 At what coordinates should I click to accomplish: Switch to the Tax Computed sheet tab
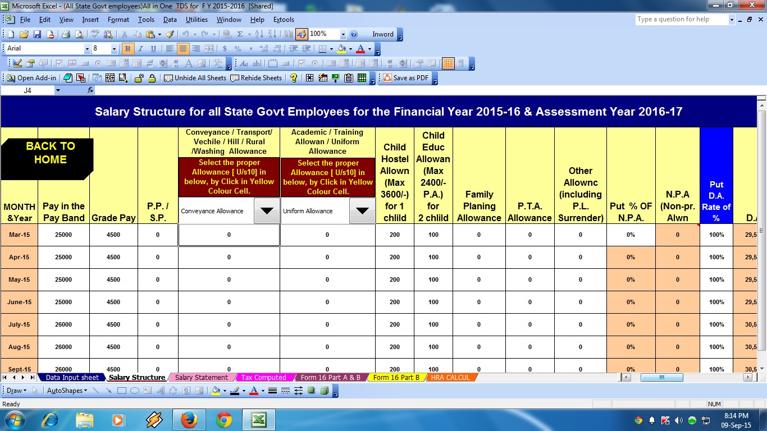click(x=264, y=378)
